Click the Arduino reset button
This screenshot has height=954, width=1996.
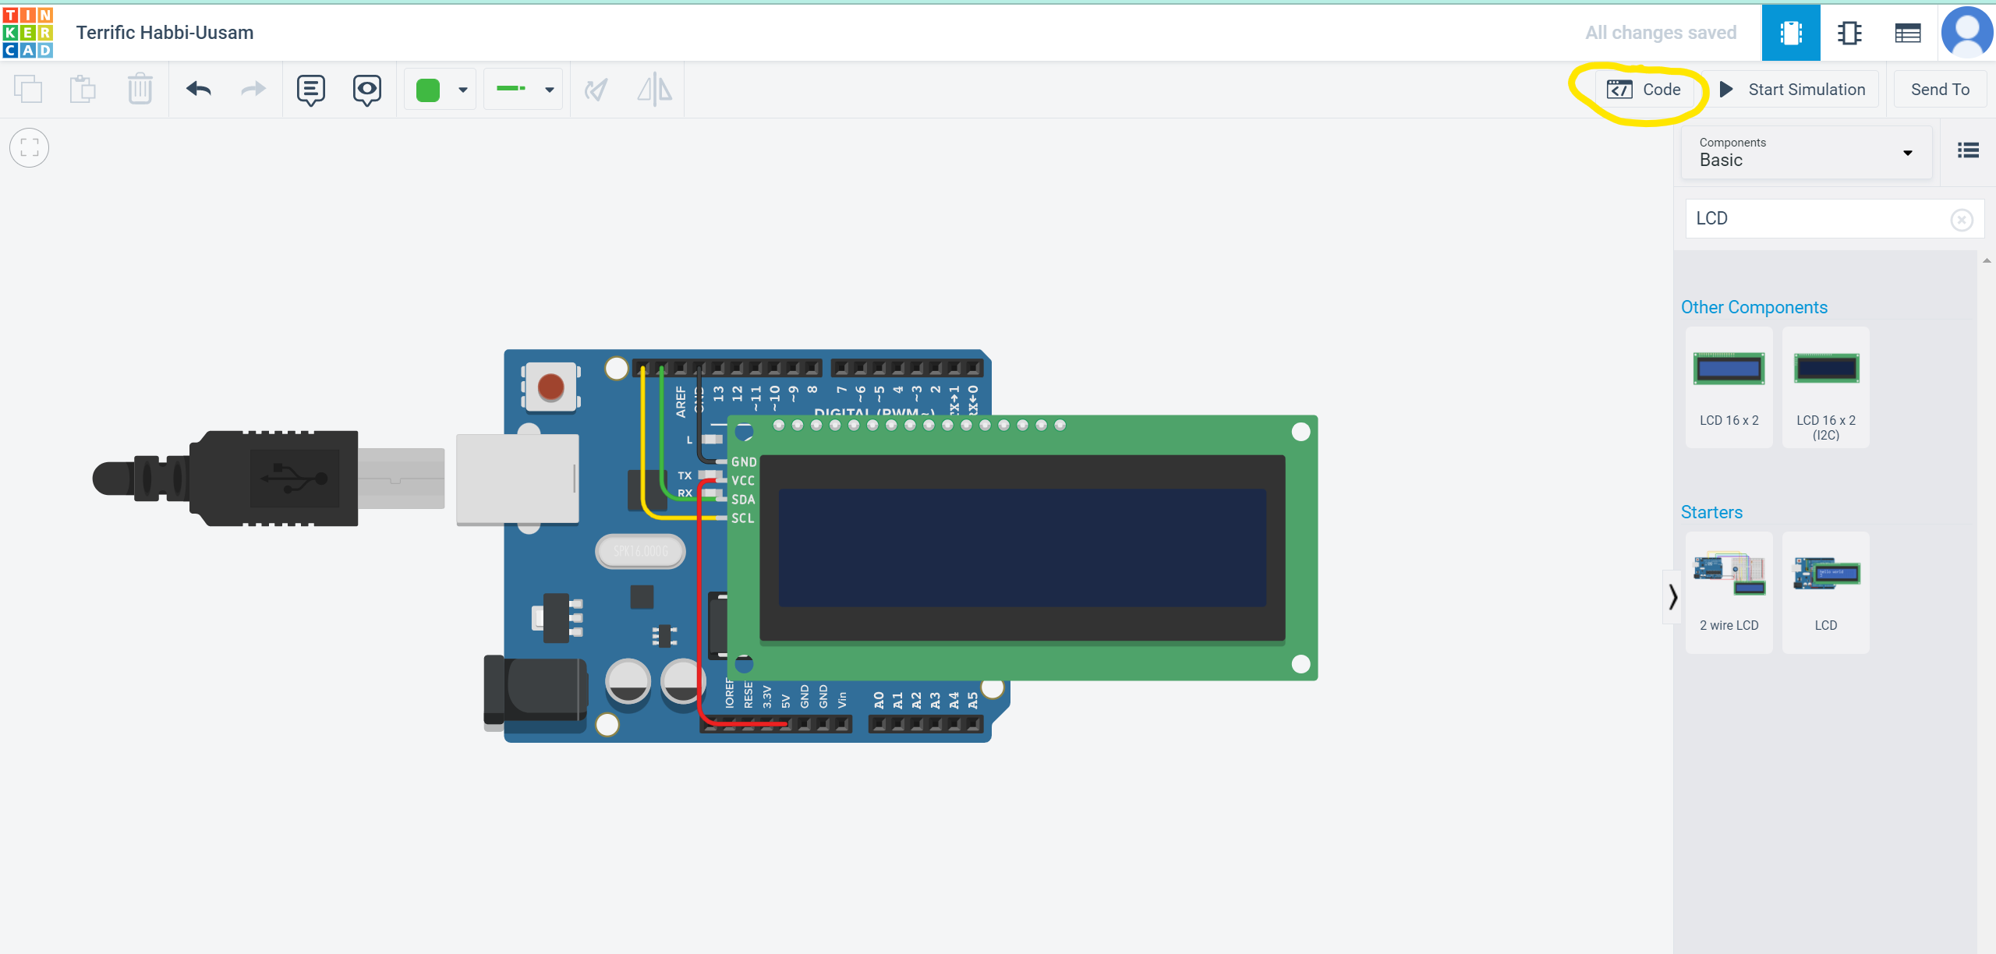point(550,387)
